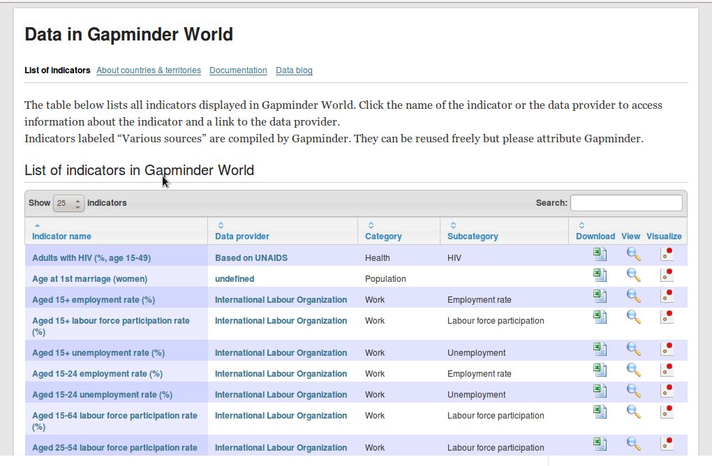Open Aged 15+ employment rate (%) link

click(x=94, y=299)
